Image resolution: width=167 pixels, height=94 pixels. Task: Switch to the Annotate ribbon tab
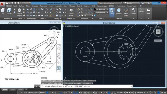(58, 6)
